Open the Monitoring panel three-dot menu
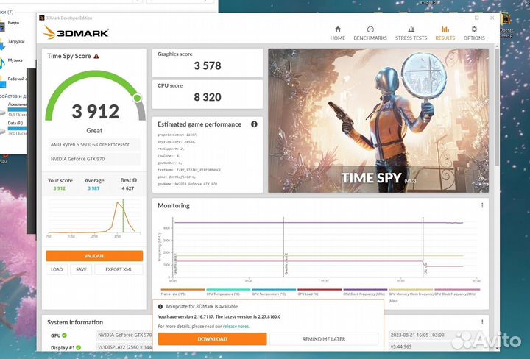Viewport: 530px width, 359px height. pos(482,205)
